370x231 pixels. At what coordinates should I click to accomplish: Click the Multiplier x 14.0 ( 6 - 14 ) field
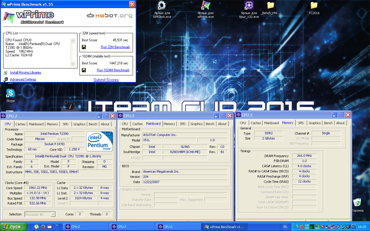pos(38,193)
